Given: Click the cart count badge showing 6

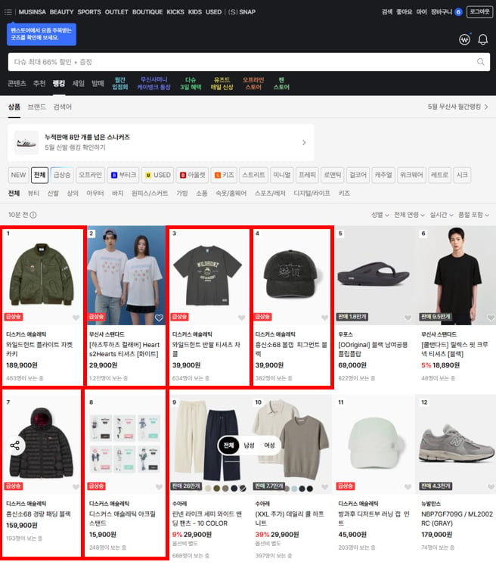Looking at the screenshot, I should click(x=458, y=12).
